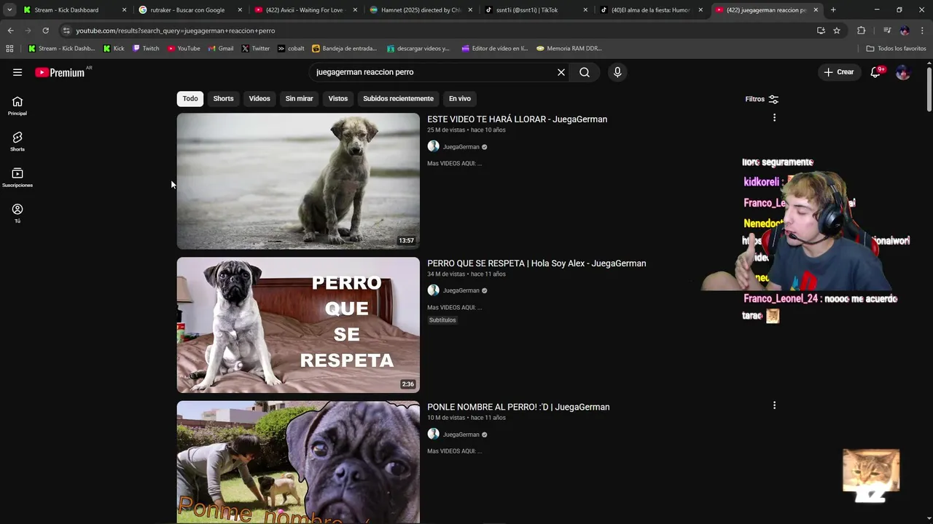Screen dimensions: 933x524
Task: Open Todos los favoritos bookmarks folder
Action: 897,49
